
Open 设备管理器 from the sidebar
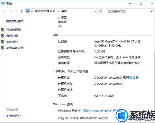pyautogui.click(x=13, y=30)
